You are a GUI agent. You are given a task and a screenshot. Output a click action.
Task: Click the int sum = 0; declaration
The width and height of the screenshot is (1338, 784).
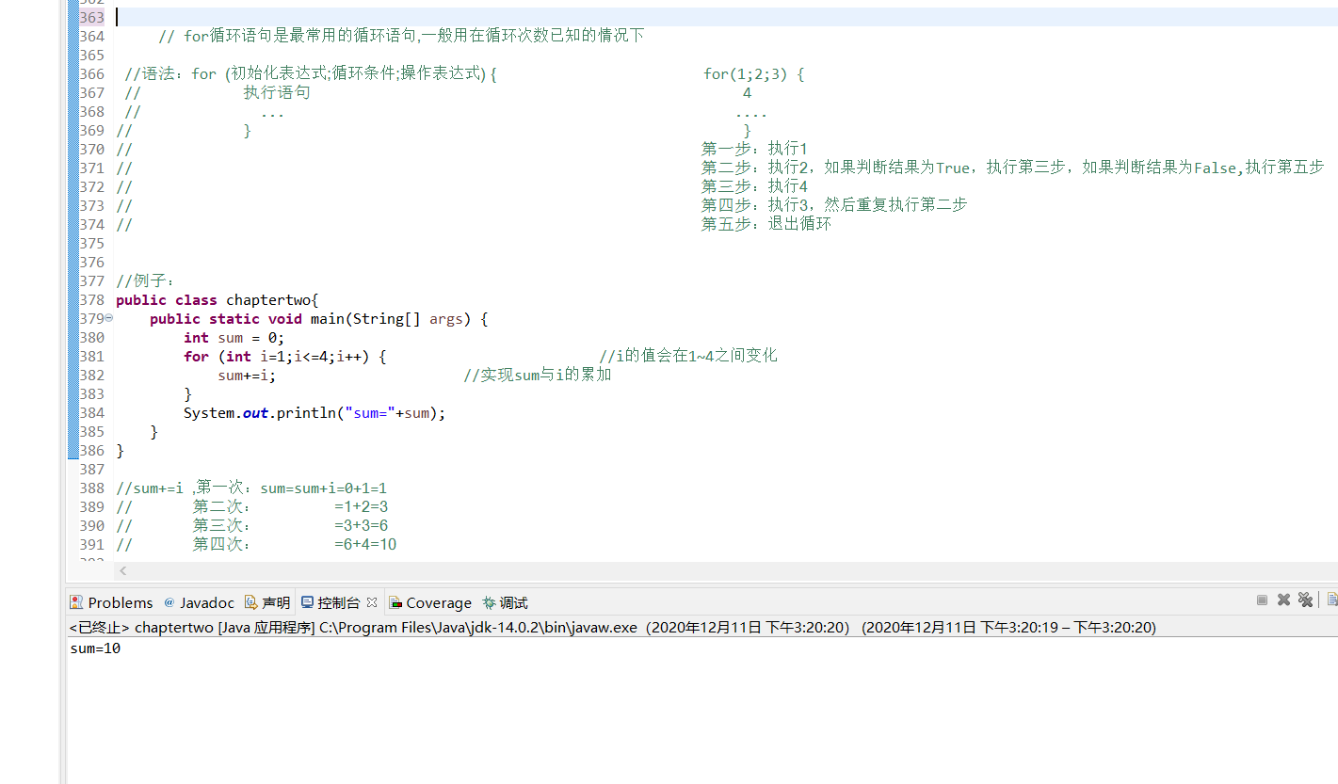[x=234, y=338]
